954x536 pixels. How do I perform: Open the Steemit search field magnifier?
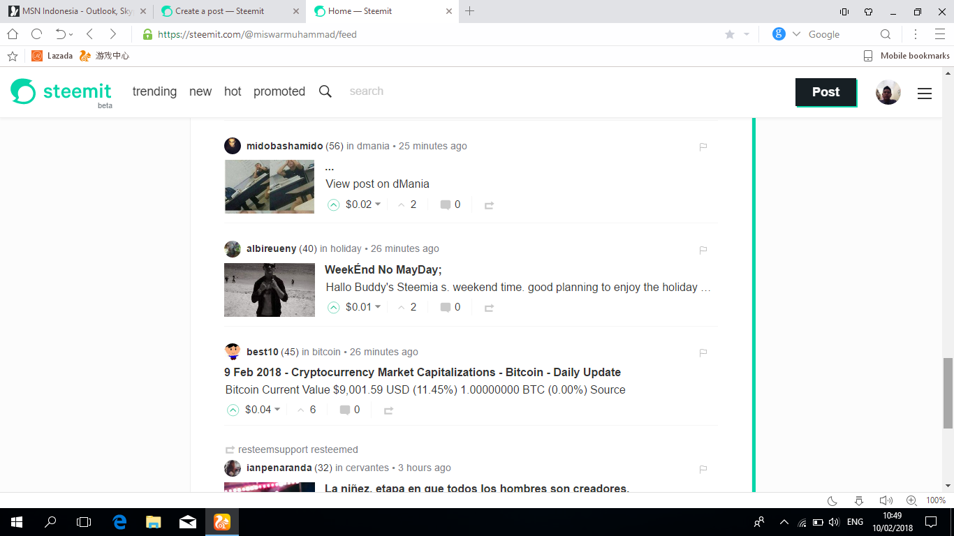[325, 91]
